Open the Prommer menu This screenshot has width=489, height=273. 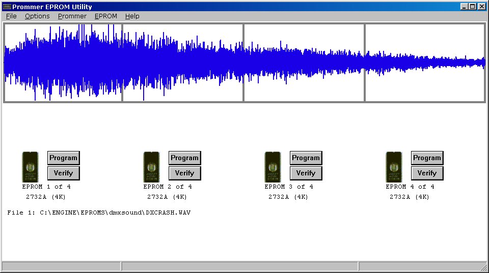(72, 16)
